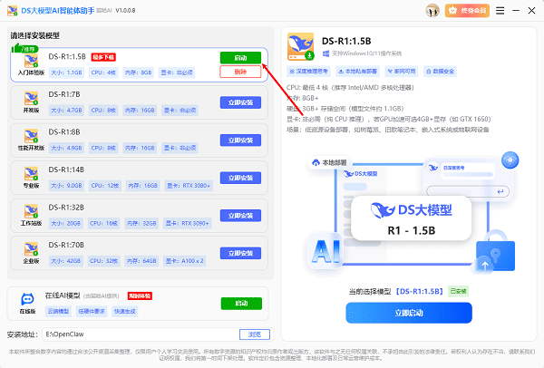
Task: Click the DS-R1:7B 开发版 whale icon
Action: 31,98
